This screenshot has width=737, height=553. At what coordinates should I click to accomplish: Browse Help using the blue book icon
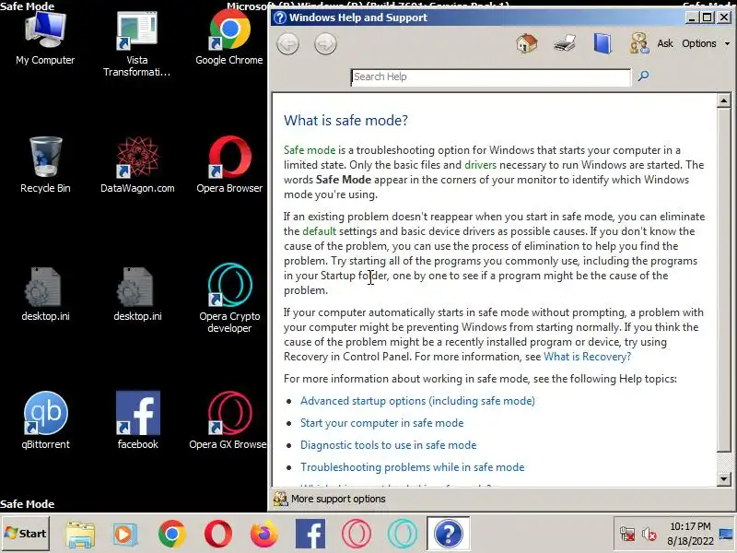click(602, 43)
